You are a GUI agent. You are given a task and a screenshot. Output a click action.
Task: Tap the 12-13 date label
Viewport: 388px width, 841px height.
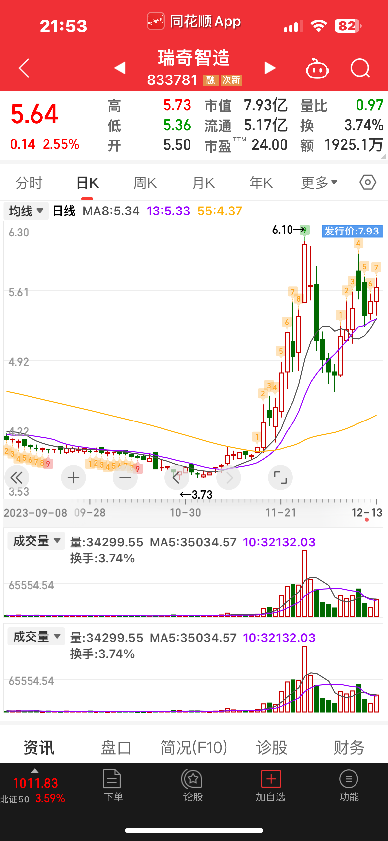[x=367, y=513]
